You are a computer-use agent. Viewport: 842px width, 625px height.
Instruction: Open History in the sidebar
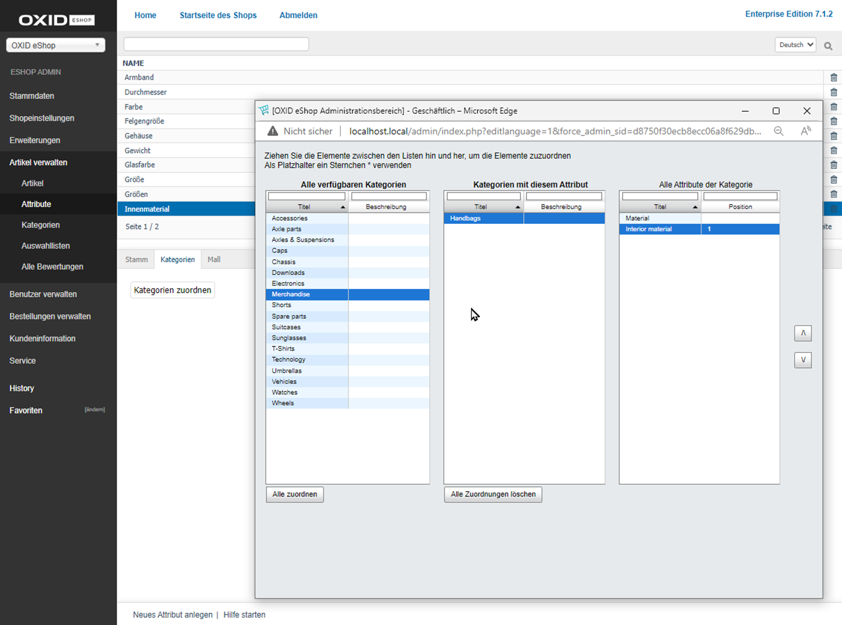(x=22, y=388)
